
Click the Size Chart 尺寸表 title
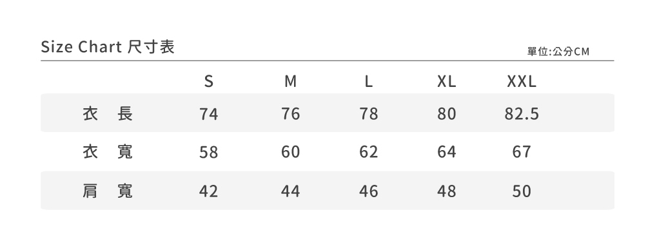(x=108, y=46)
